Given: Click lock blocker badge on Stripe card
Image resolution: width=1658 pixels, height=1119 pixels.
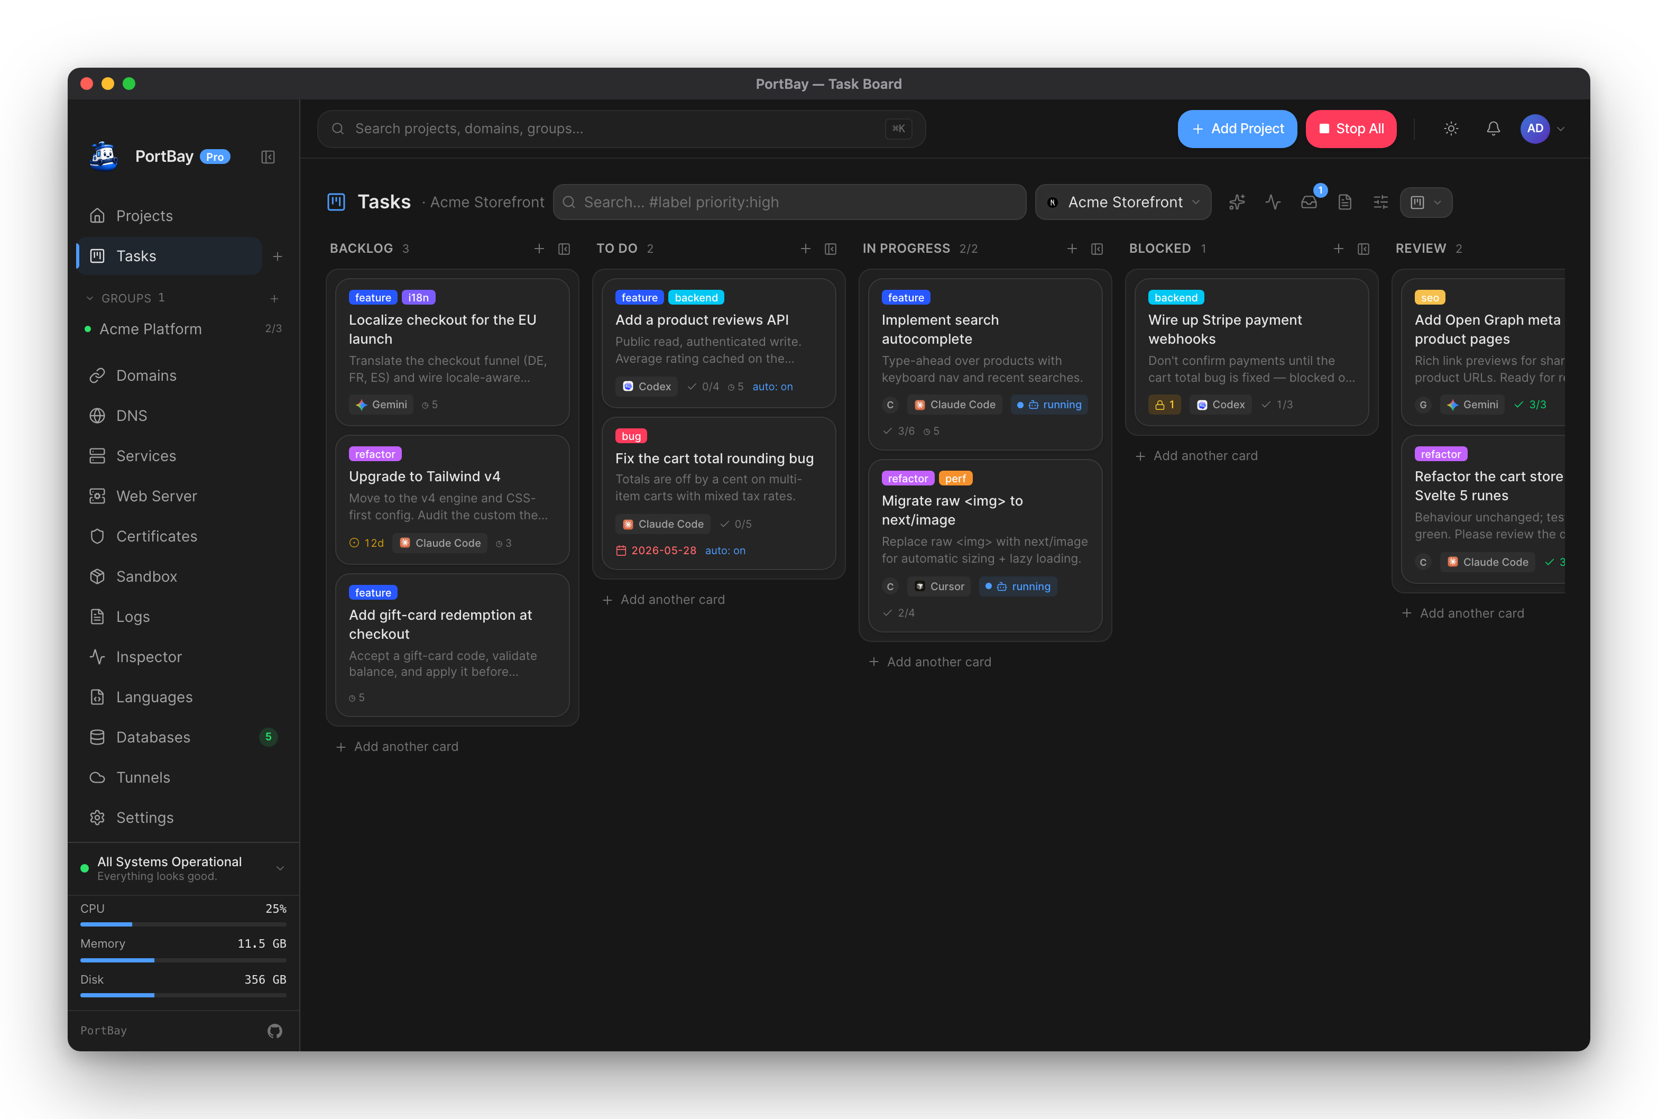Looking at the screenshot, I should [1165, 405].
